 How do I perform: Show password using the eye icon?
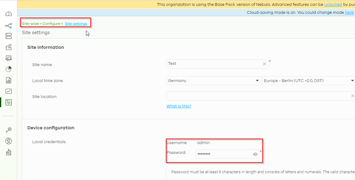[x=255, y=154]
